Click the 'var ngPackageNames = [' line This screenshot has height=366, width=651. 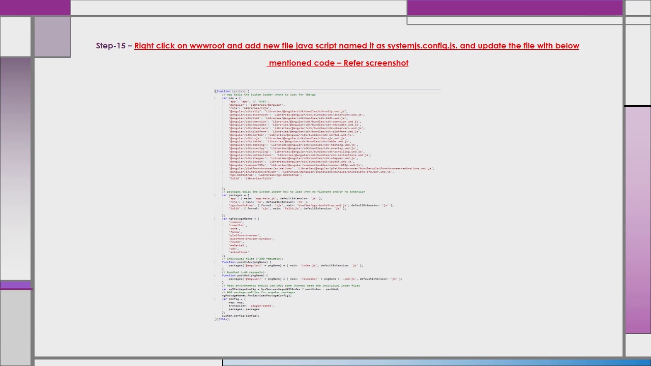coord(241,219)
